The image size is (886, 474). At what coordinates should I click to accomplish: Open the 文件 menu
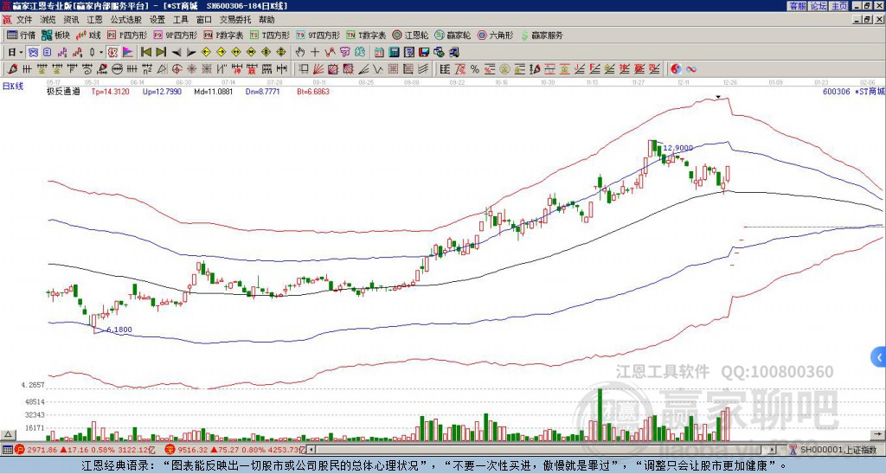[24, 20]
